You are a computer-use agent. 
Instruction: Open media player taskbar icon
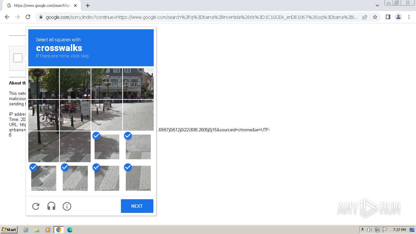pos(48,230)
